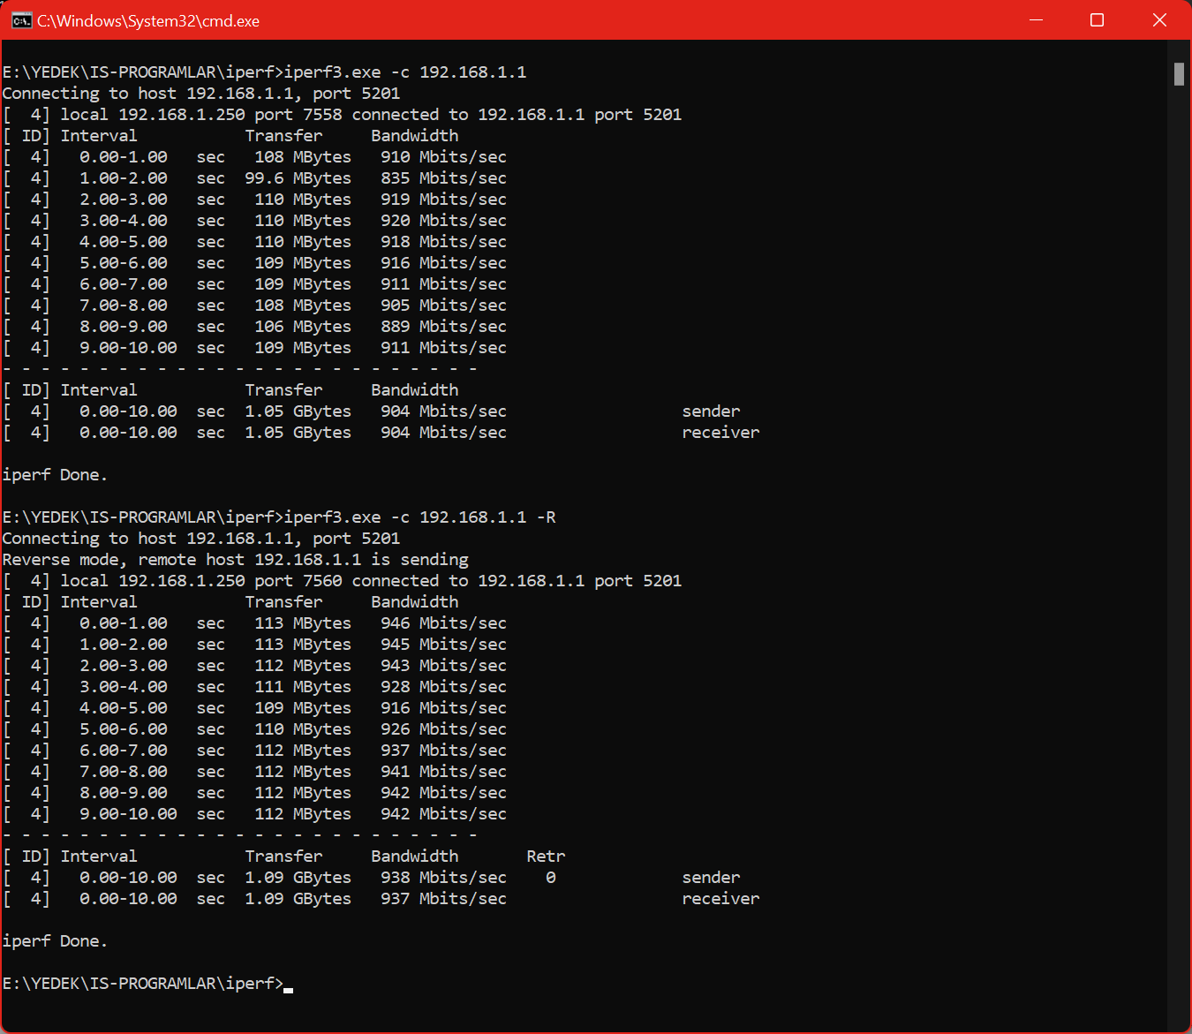1192x1034 pixels.
Task: Click 'Reverse mode, remote host 192.168.1.1 is sending'
Action: pyautogui.click(x=236, y=560)
